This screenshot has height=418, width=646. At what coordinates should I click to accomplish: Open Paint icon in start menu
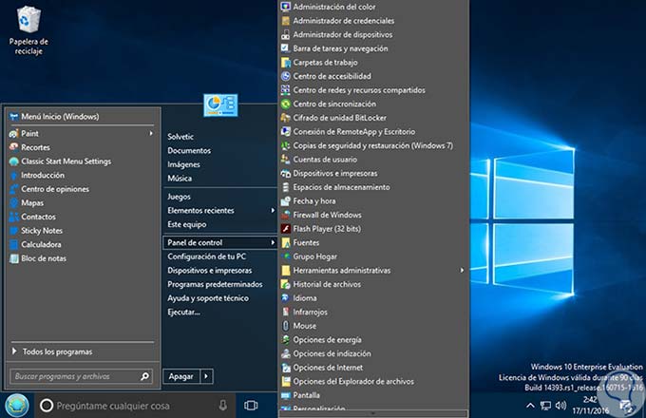pyautogui.click(x=13, y=133)
